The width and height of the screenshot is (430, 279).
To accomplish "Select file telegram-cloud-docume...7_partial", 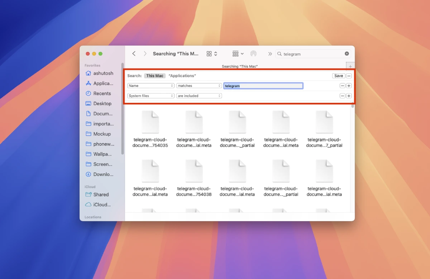I will click(324, 129).
